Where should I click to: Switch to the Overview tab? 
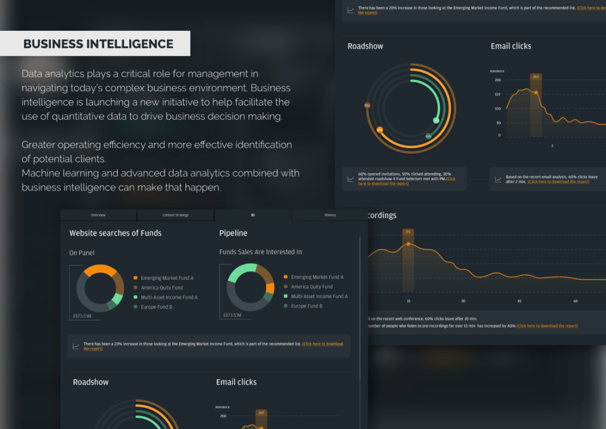(x=98, y=215)
